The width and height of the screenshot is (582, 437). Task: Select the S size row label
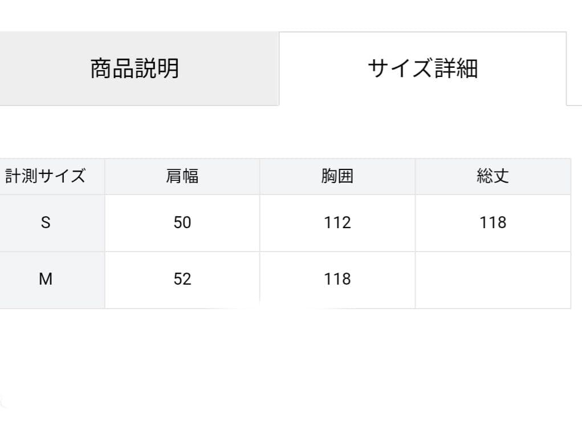[x=46, y=222]
